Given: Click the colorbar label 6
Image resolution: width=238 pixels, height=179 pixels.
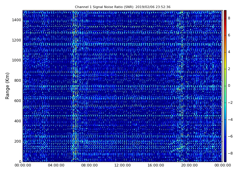Looking at the screenshot, I should coord(229,35).
